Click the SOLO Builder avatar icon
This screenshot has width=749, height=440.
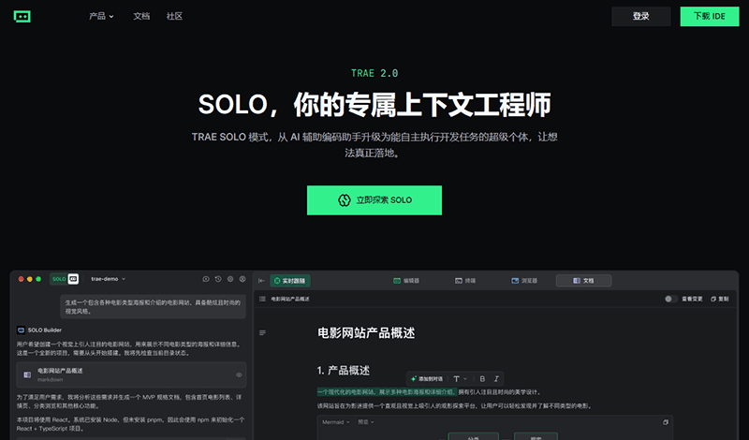21,330
